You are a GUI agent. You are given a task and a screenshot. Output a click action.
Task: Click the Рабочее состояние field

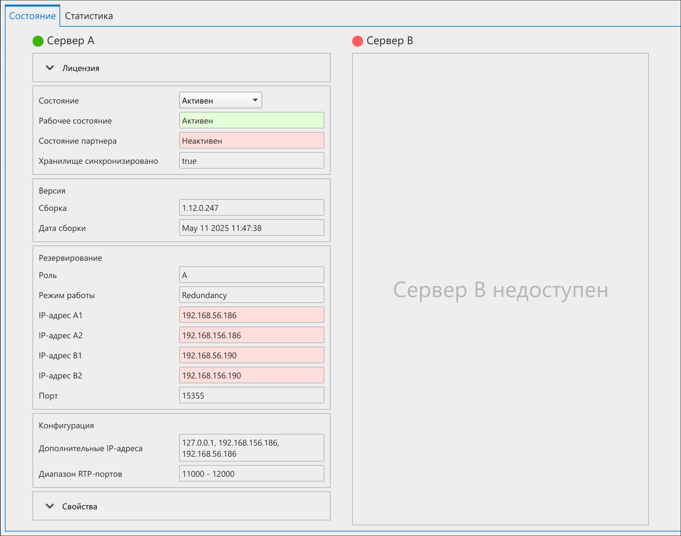click(x=251, y=120)
